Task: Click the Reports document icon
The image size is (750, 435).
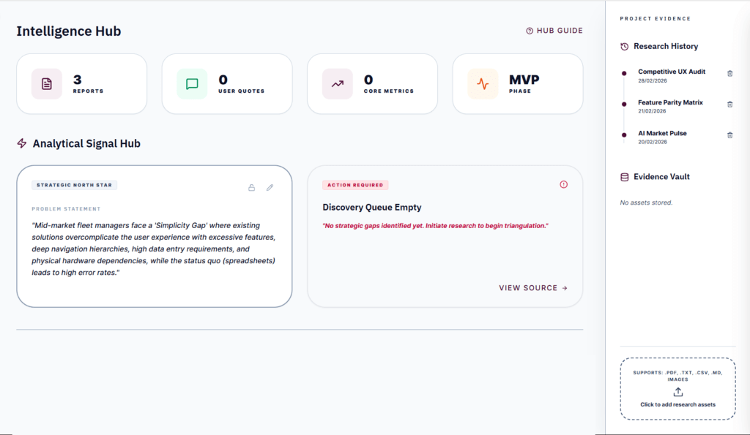Action: (47, 84)
